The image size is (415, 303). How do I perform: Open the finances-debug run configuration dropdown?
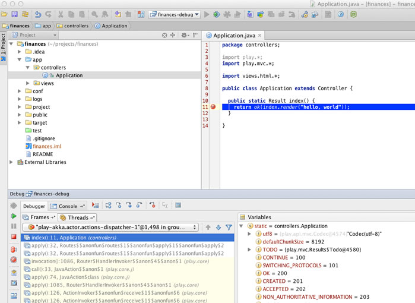pyautogui.click(x=175, y=14)
